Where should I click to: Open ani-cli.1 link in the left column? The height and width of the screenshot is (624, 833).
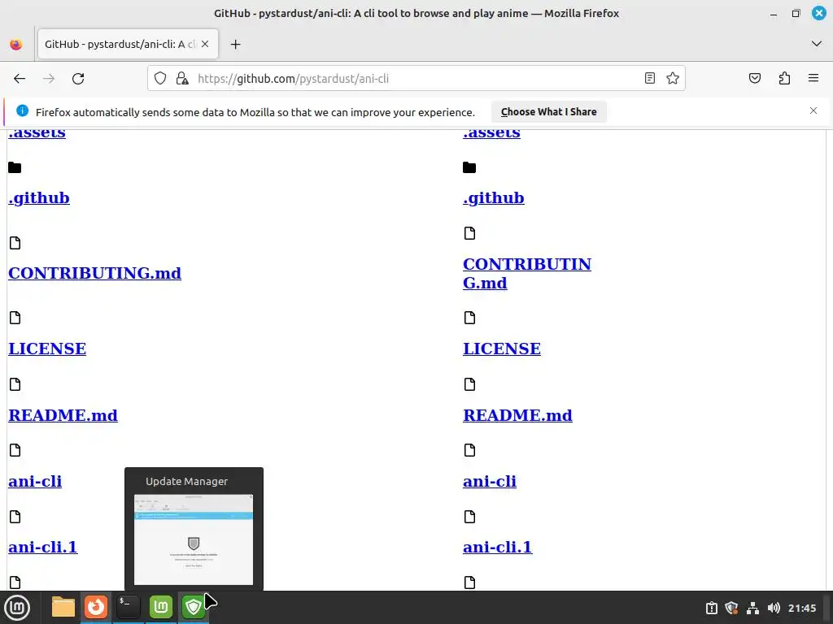[x=43, y=547]
